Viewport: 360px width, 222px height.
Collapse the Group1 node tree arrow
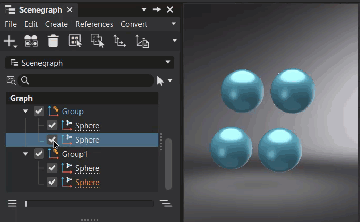pyautogui.click(x=25, y=154)
